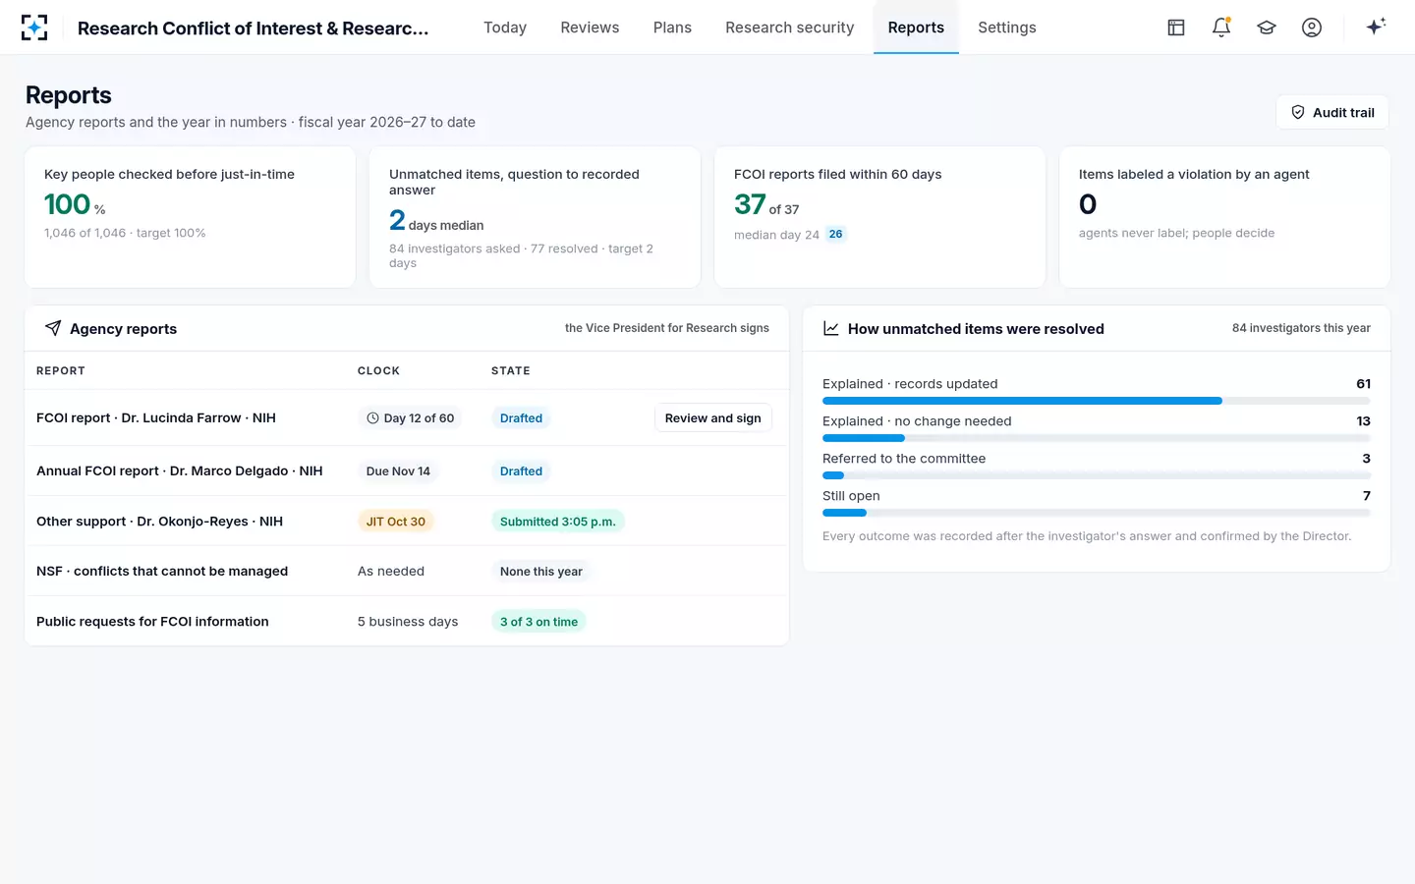This screenshot has width=1415, height=884.
Task: Click the 37 of 37 FCOI reports value
Action: pos(766,204)
